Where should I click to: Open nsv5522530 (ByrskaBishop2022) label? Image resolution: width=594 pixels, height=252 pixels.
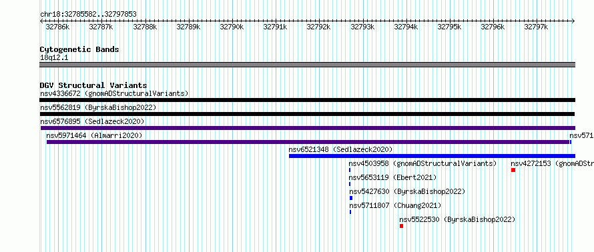(458, 219)
